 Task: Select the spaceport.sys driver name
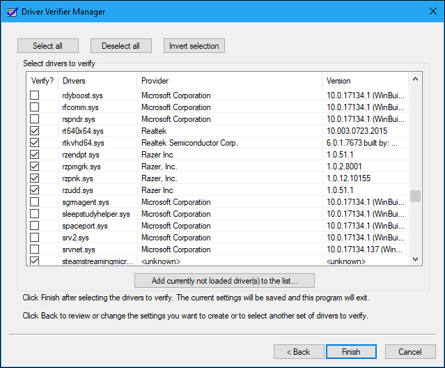click(x=85, y=226)
